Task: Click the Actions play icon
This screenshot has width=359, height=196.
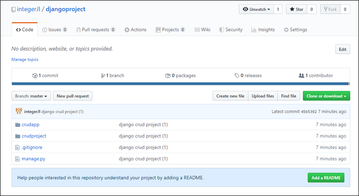Action: [x=127, y=30]
